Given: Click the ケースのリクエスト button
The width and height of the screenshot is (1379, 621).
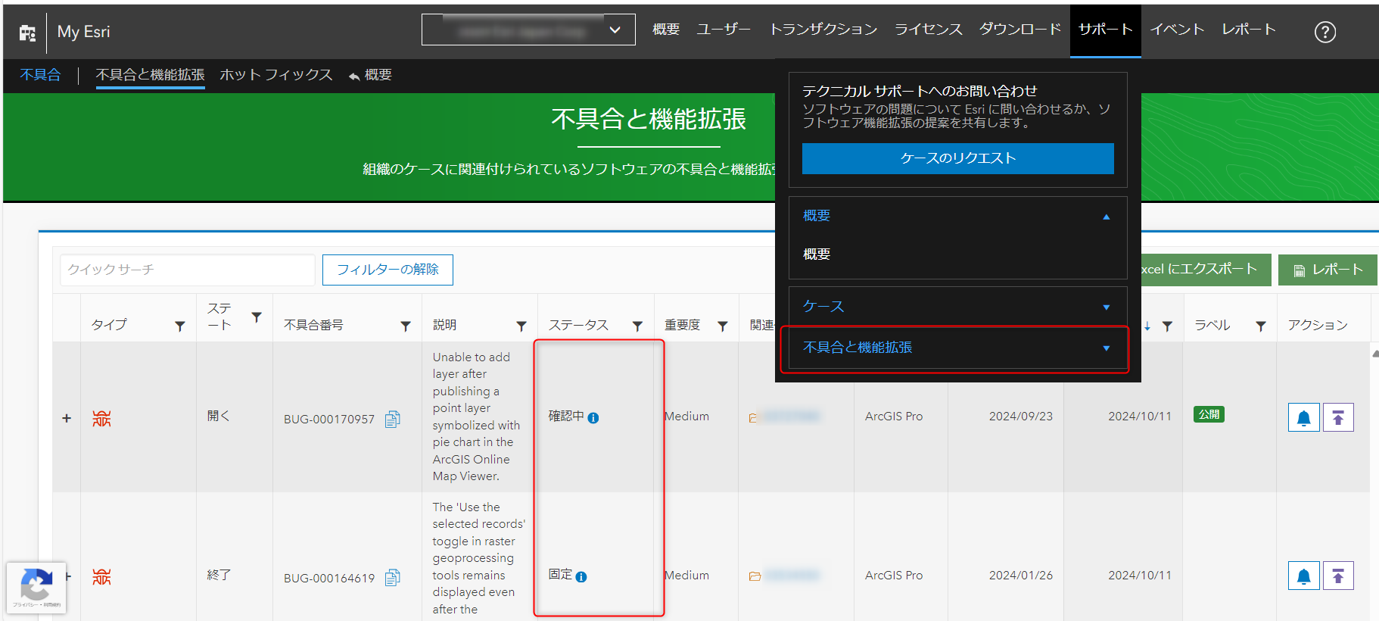Looking at the screenshot, I should (957, 158).
